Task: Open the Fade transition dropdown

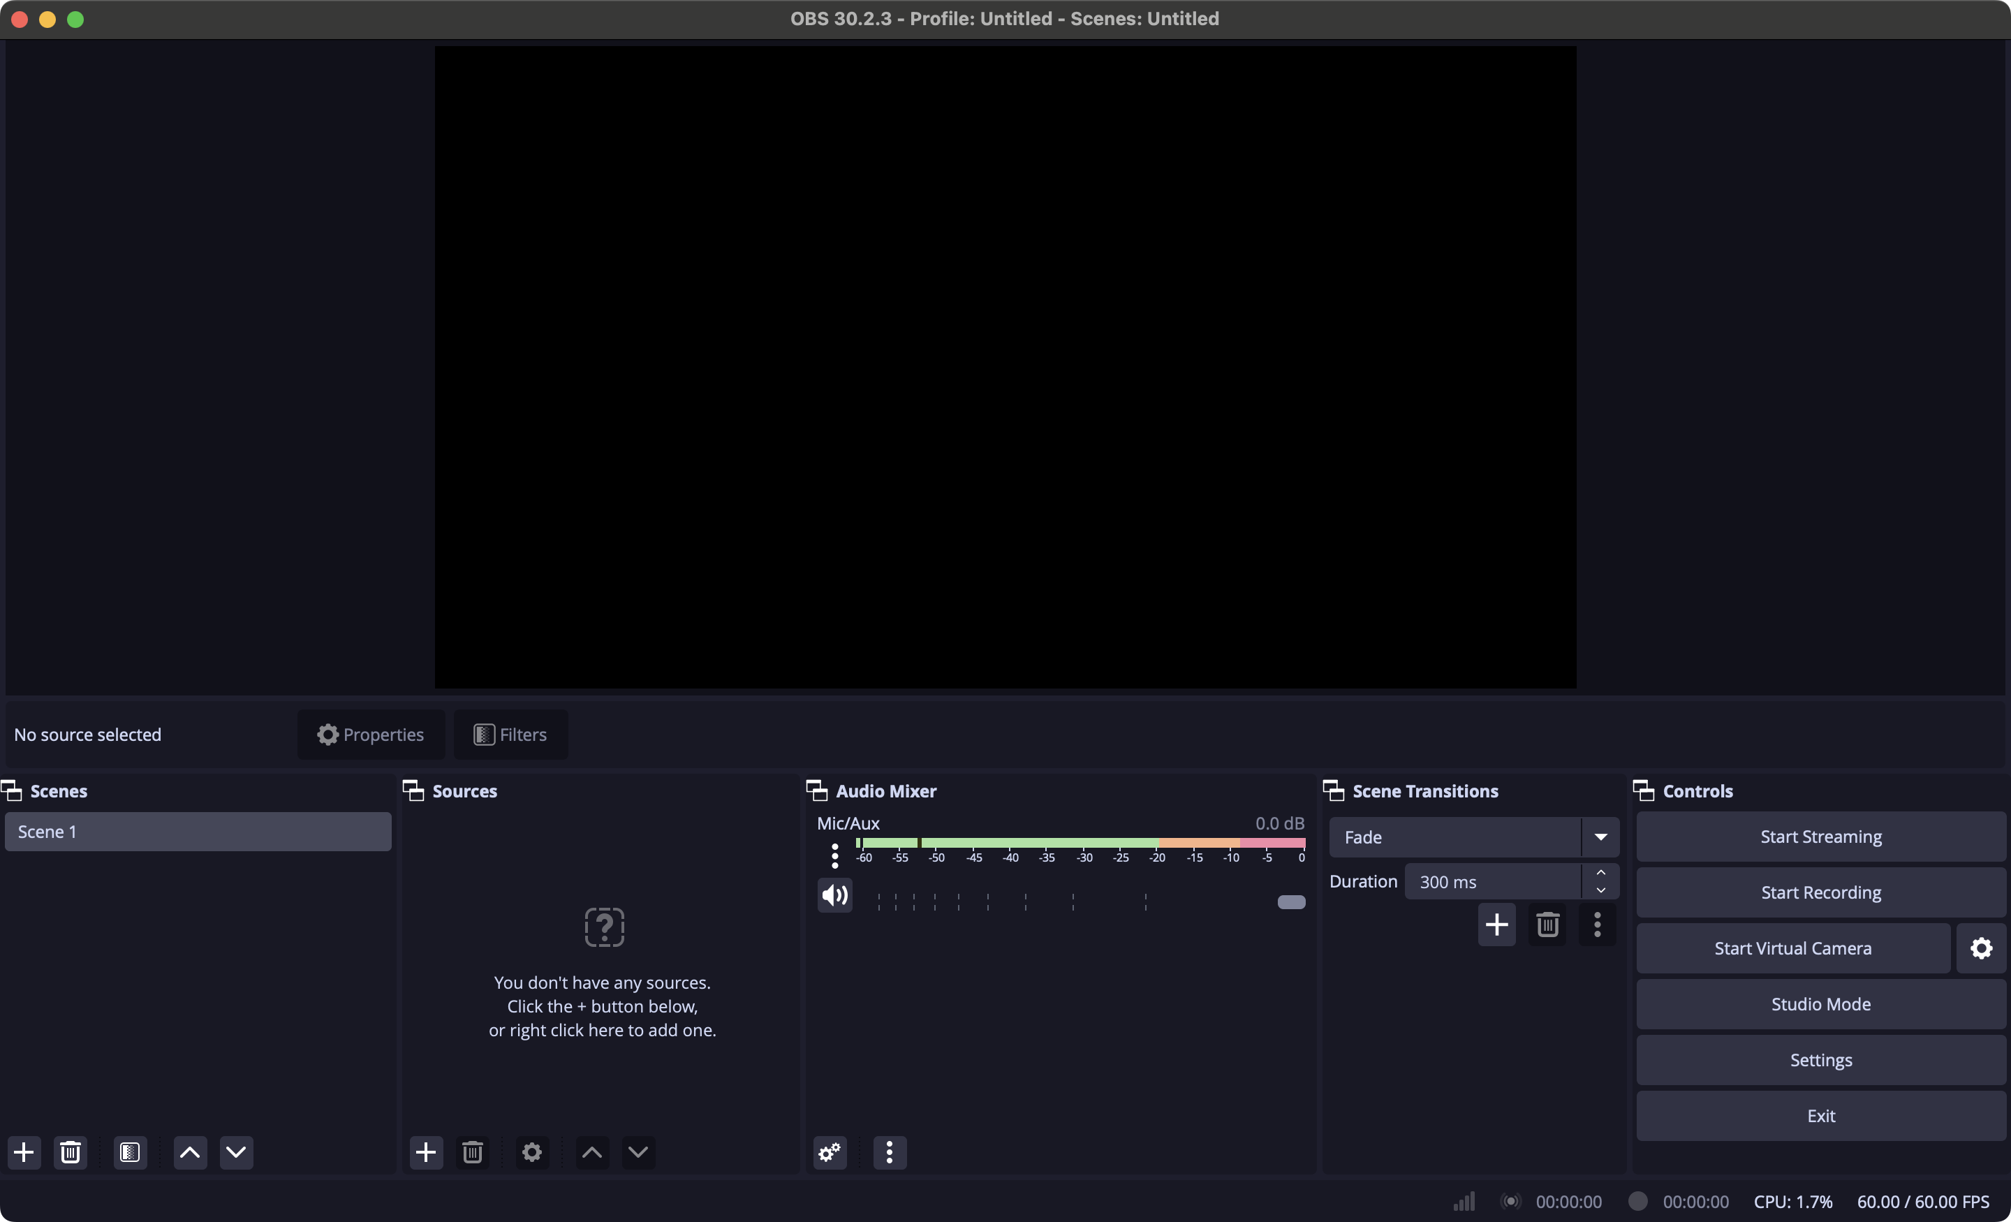Action: pos(1600,837)
